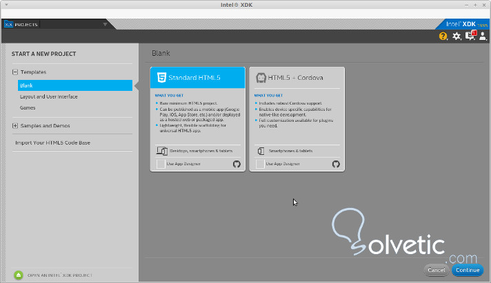Screen dimensions: 491x283
Task: Click the Continue button
Action: coord(468,270)
